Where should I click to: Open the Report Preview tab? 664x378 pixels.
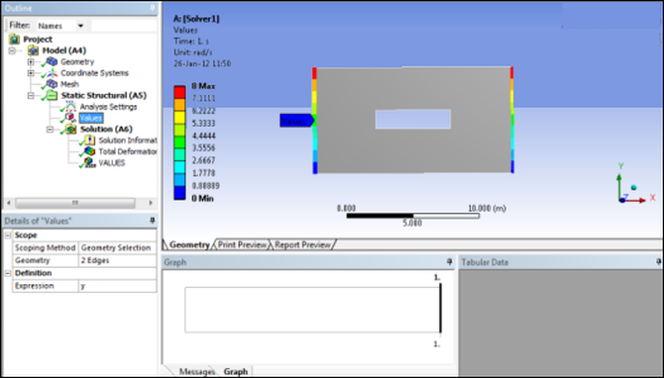(302, 244)
